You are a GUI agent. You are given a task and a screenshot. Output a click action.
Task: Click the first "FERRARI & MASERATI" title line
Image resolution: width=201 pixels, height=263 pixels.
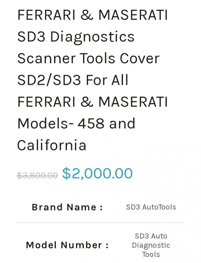(x=93, y=15)
